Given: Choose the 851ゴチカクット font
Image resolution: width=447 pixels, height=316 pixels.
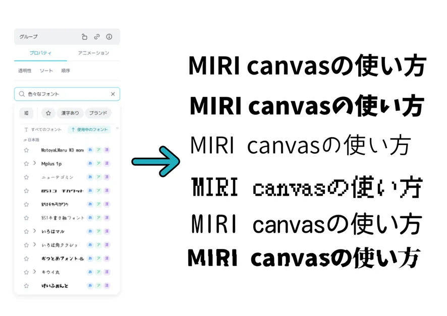Looking at the screenshot, I should 63,191.
